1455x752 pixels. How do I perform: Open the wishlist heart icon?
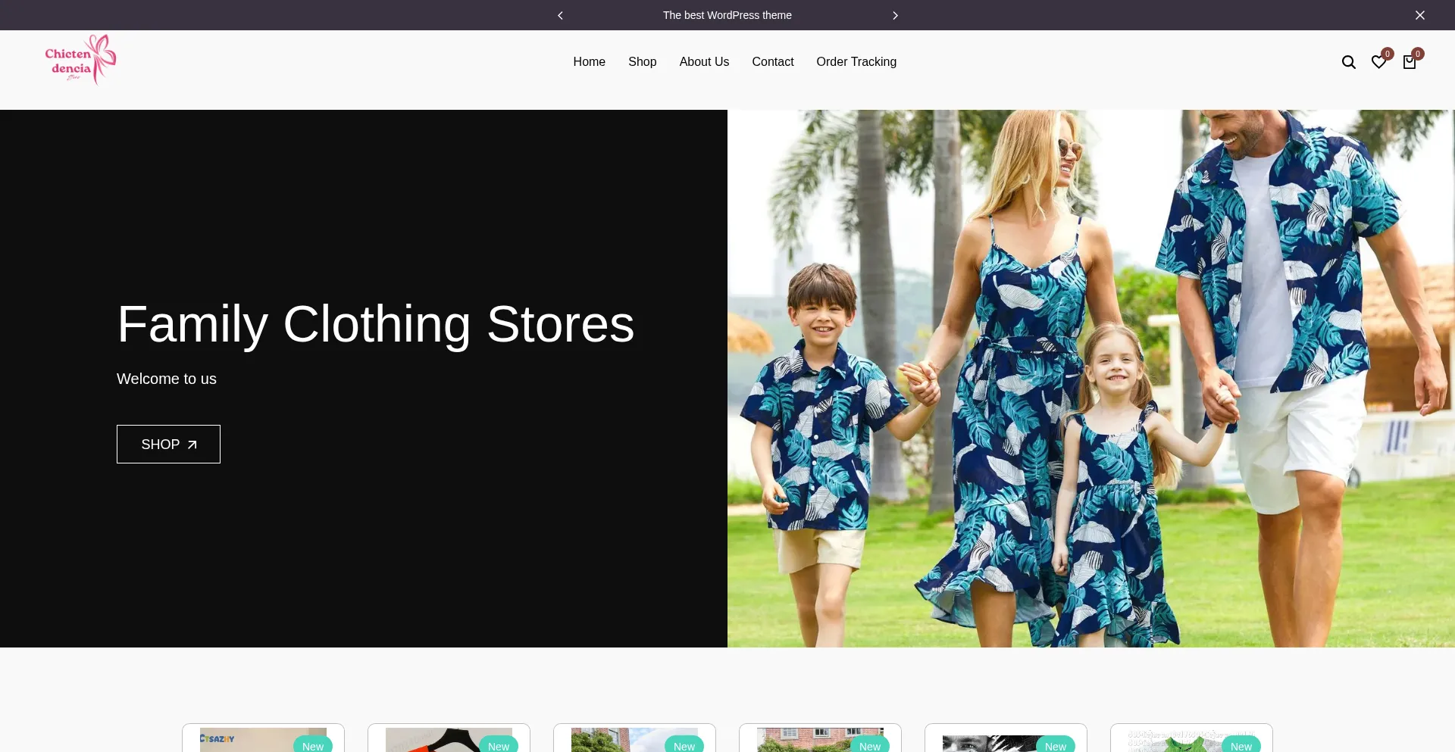click(1378, 62)
